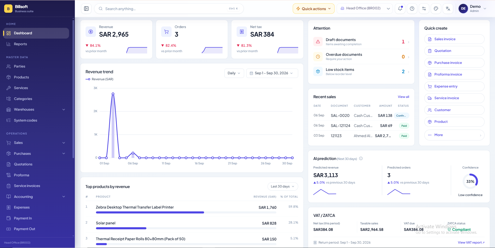Click the Revenue card dollar icon
The height and width of the screenshot is (248, 495).
(91, 32)
